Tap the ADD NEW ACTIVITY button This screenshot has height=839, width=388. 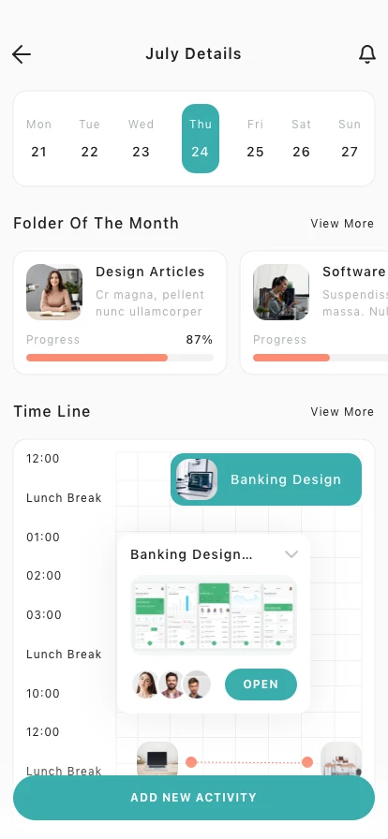[x=194, y=797]
